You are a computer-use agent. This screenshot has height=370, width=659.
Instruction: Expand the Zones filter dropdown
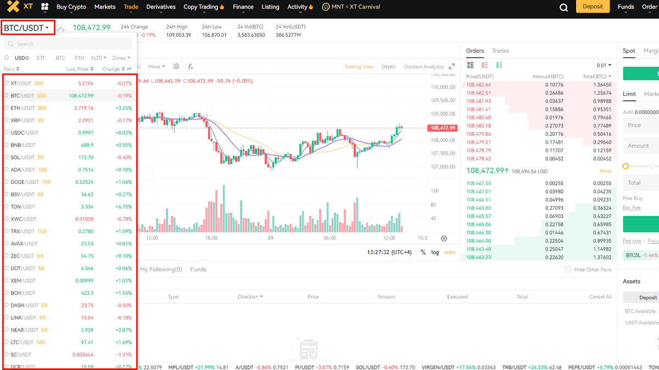point(121,58)
